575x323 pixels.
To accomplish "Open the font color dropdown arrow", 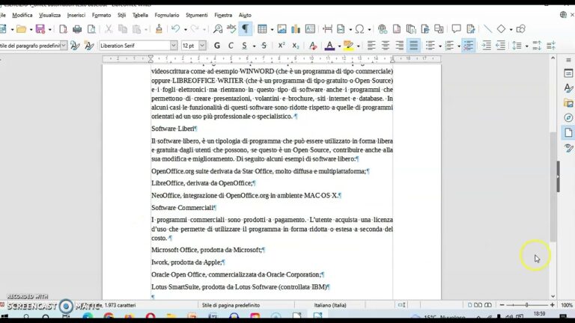I will (339, 46).
